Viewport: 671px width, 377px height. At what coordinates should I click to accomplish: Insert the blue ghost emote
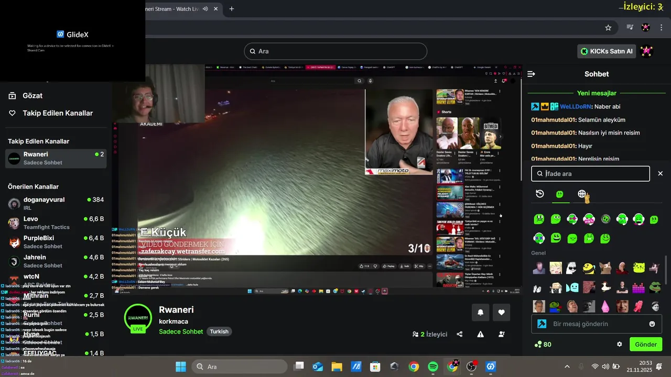point(572,287)
